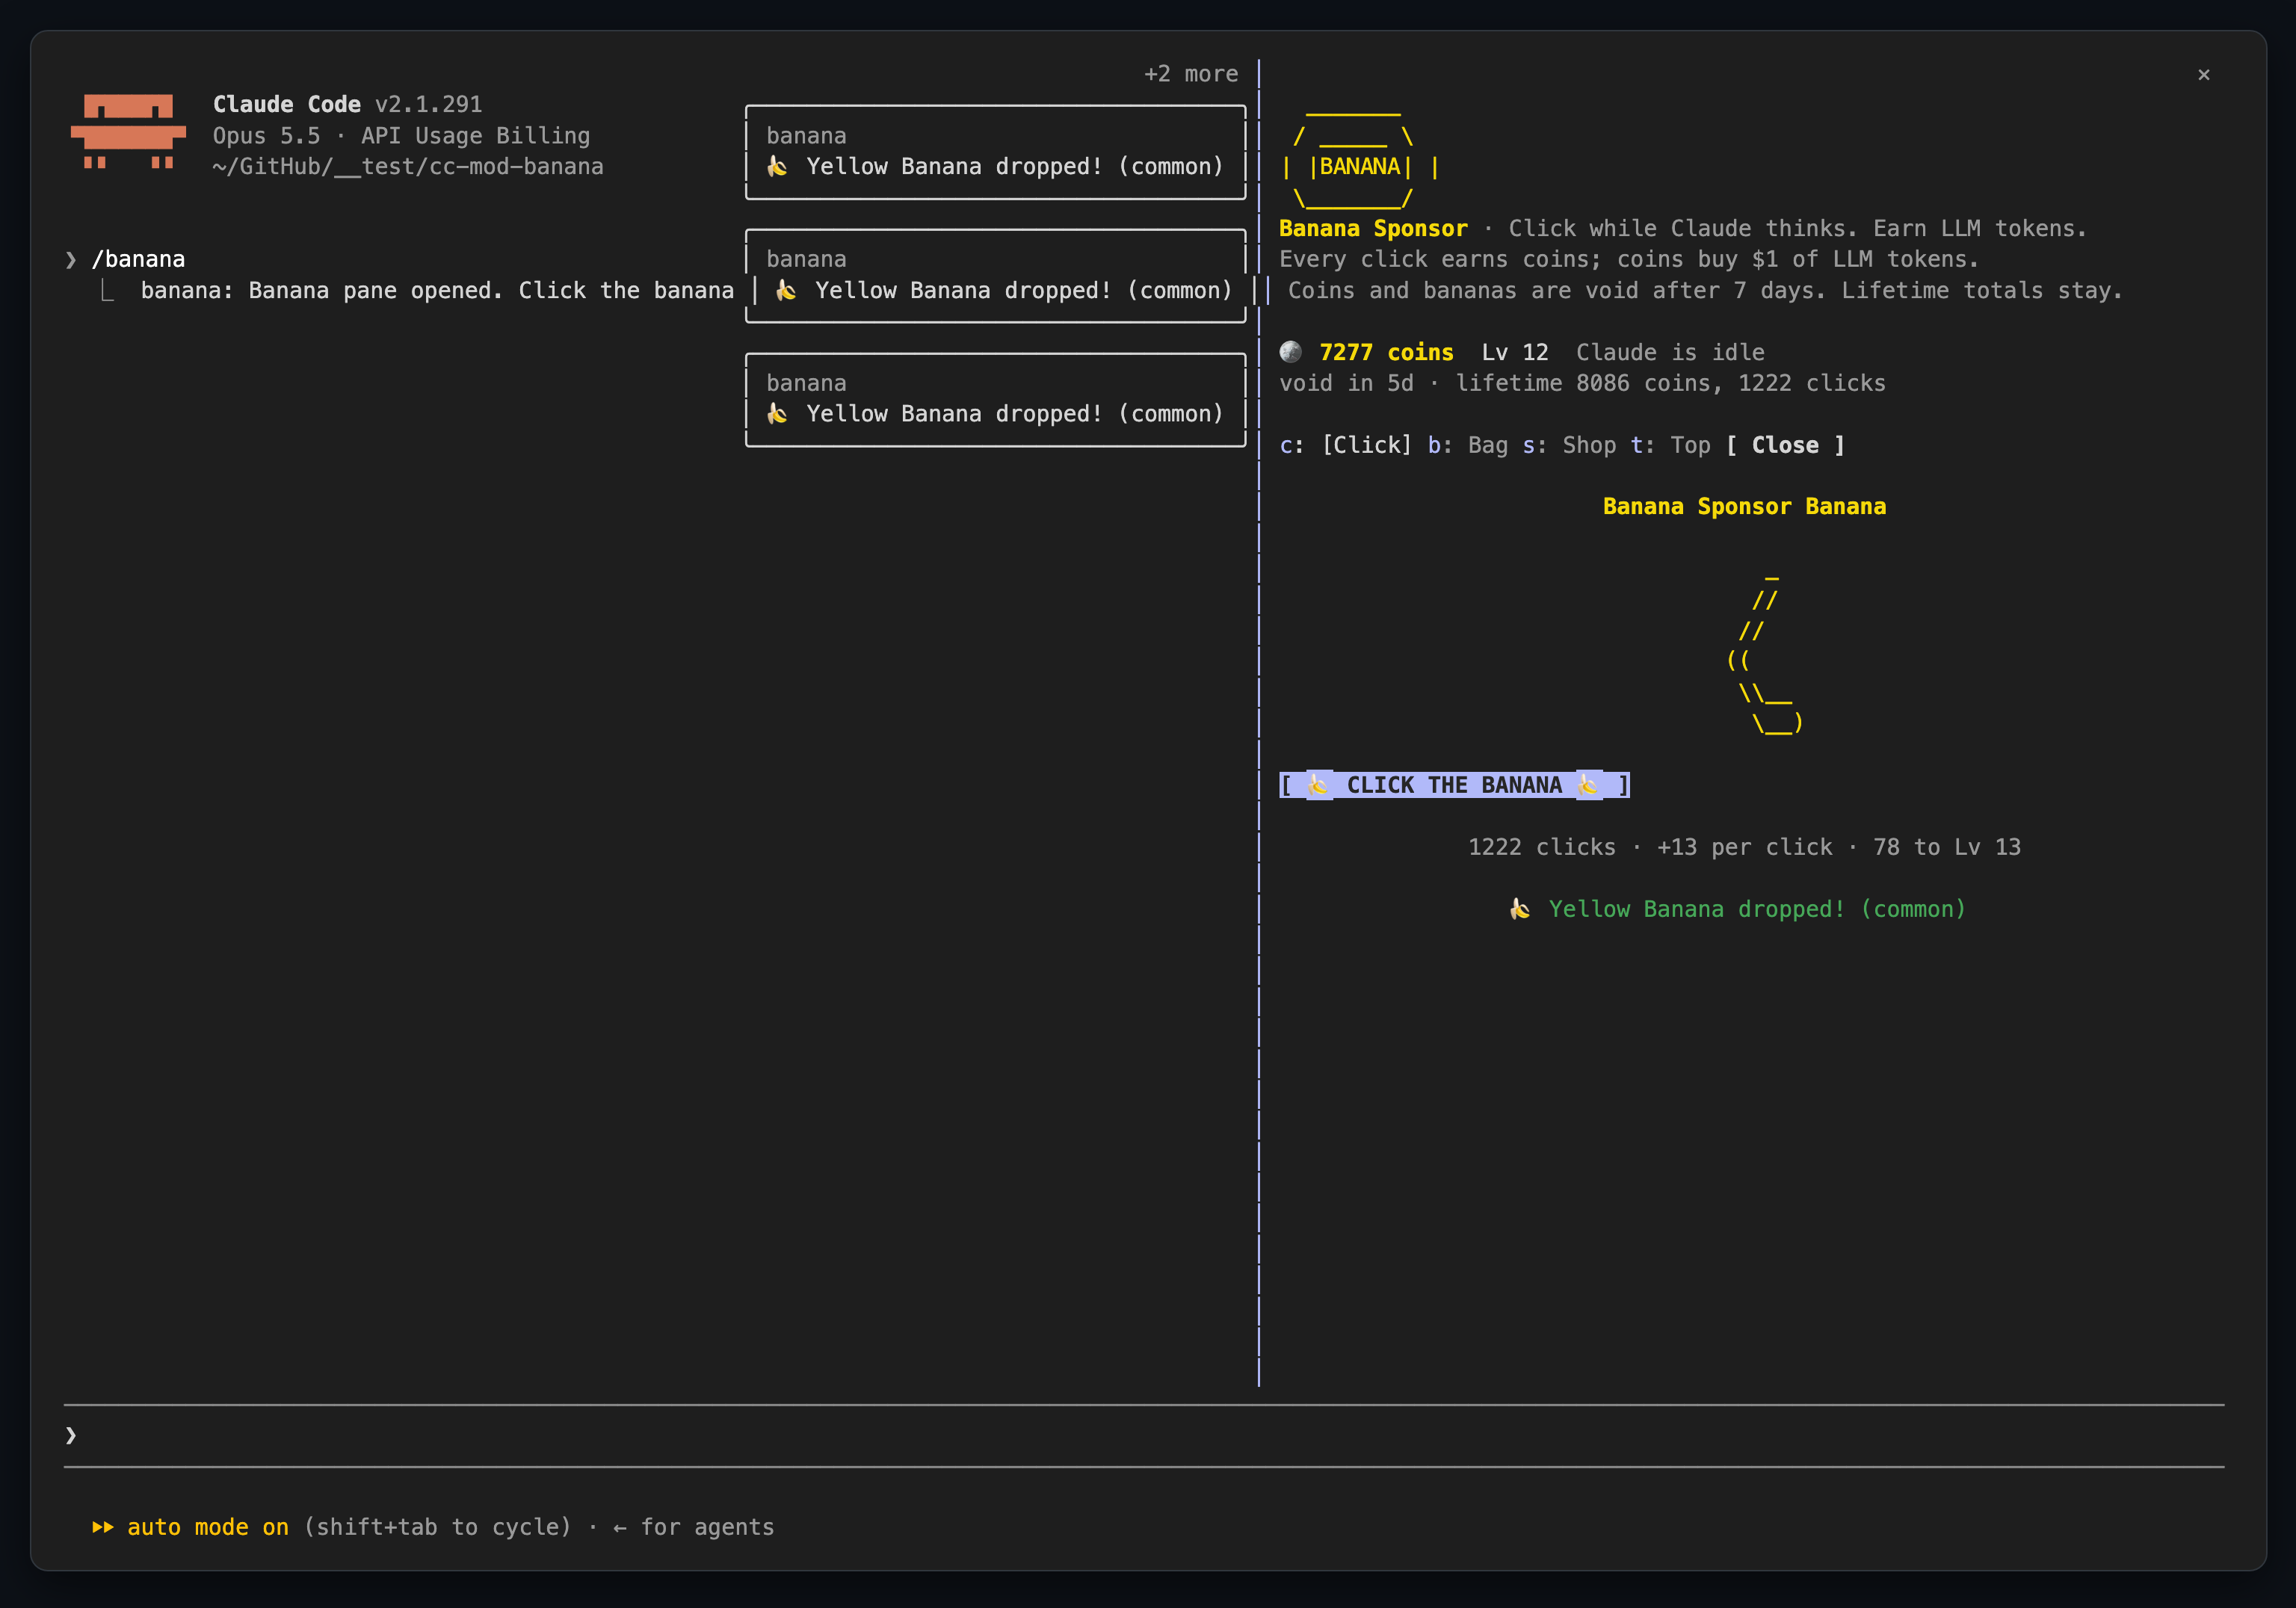Click the (shift+tab to cycle) hint
This screenshot has height=1608, width=2296.
(437, 1527)
